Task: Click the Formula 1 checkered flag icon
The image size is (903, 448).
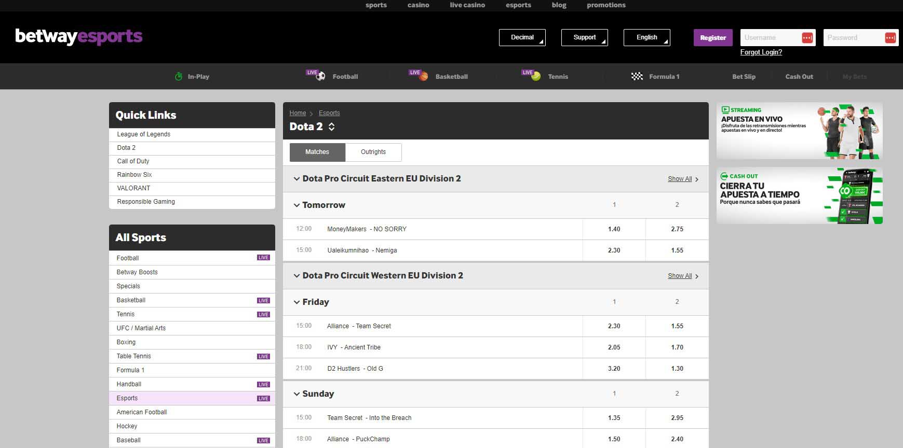Action: coord(637,76)
